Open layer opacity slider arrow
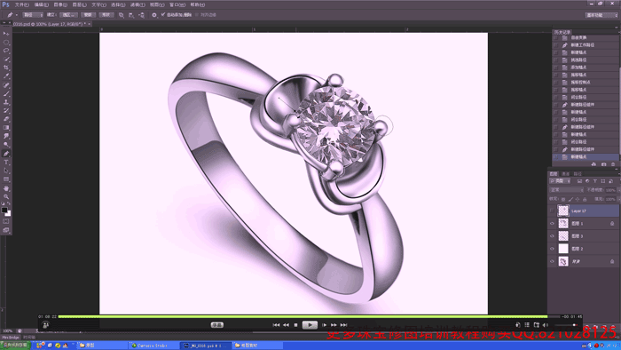This screenshot has height=350, width=621. tap(619, 190)
